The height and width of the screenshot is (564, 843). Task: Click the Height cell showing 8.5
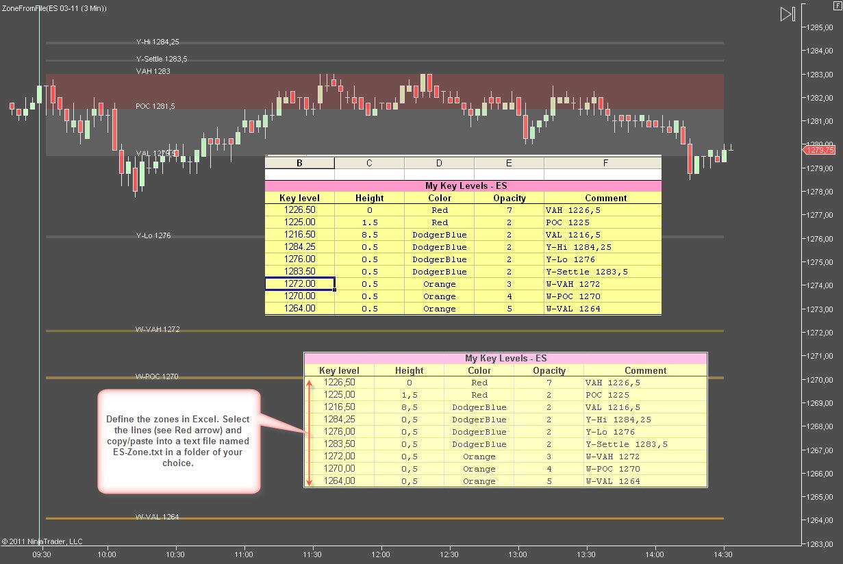370,235
